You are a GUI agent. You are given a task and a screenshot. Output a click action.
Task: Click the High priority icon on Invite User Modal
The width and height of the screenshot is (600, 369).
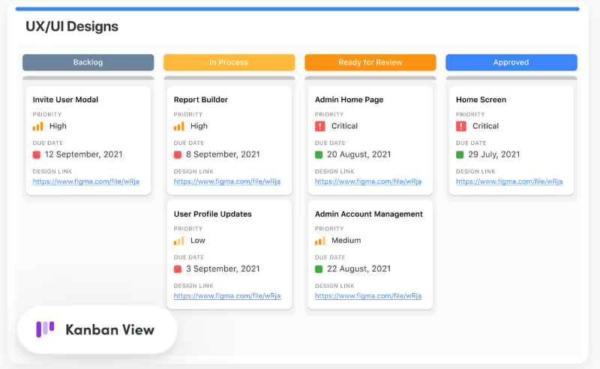coord(38,126)
